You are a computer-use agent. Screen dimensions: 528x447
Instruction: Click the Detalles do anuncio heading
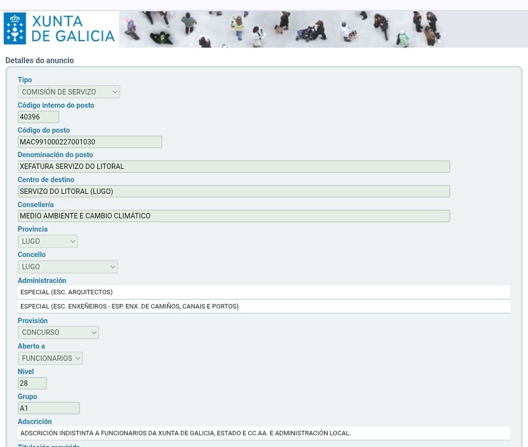(x=40, y=60)
